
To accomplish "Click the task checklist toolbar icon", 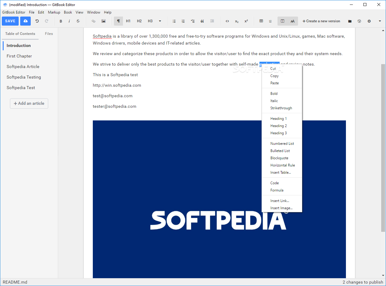I will 193,21.
